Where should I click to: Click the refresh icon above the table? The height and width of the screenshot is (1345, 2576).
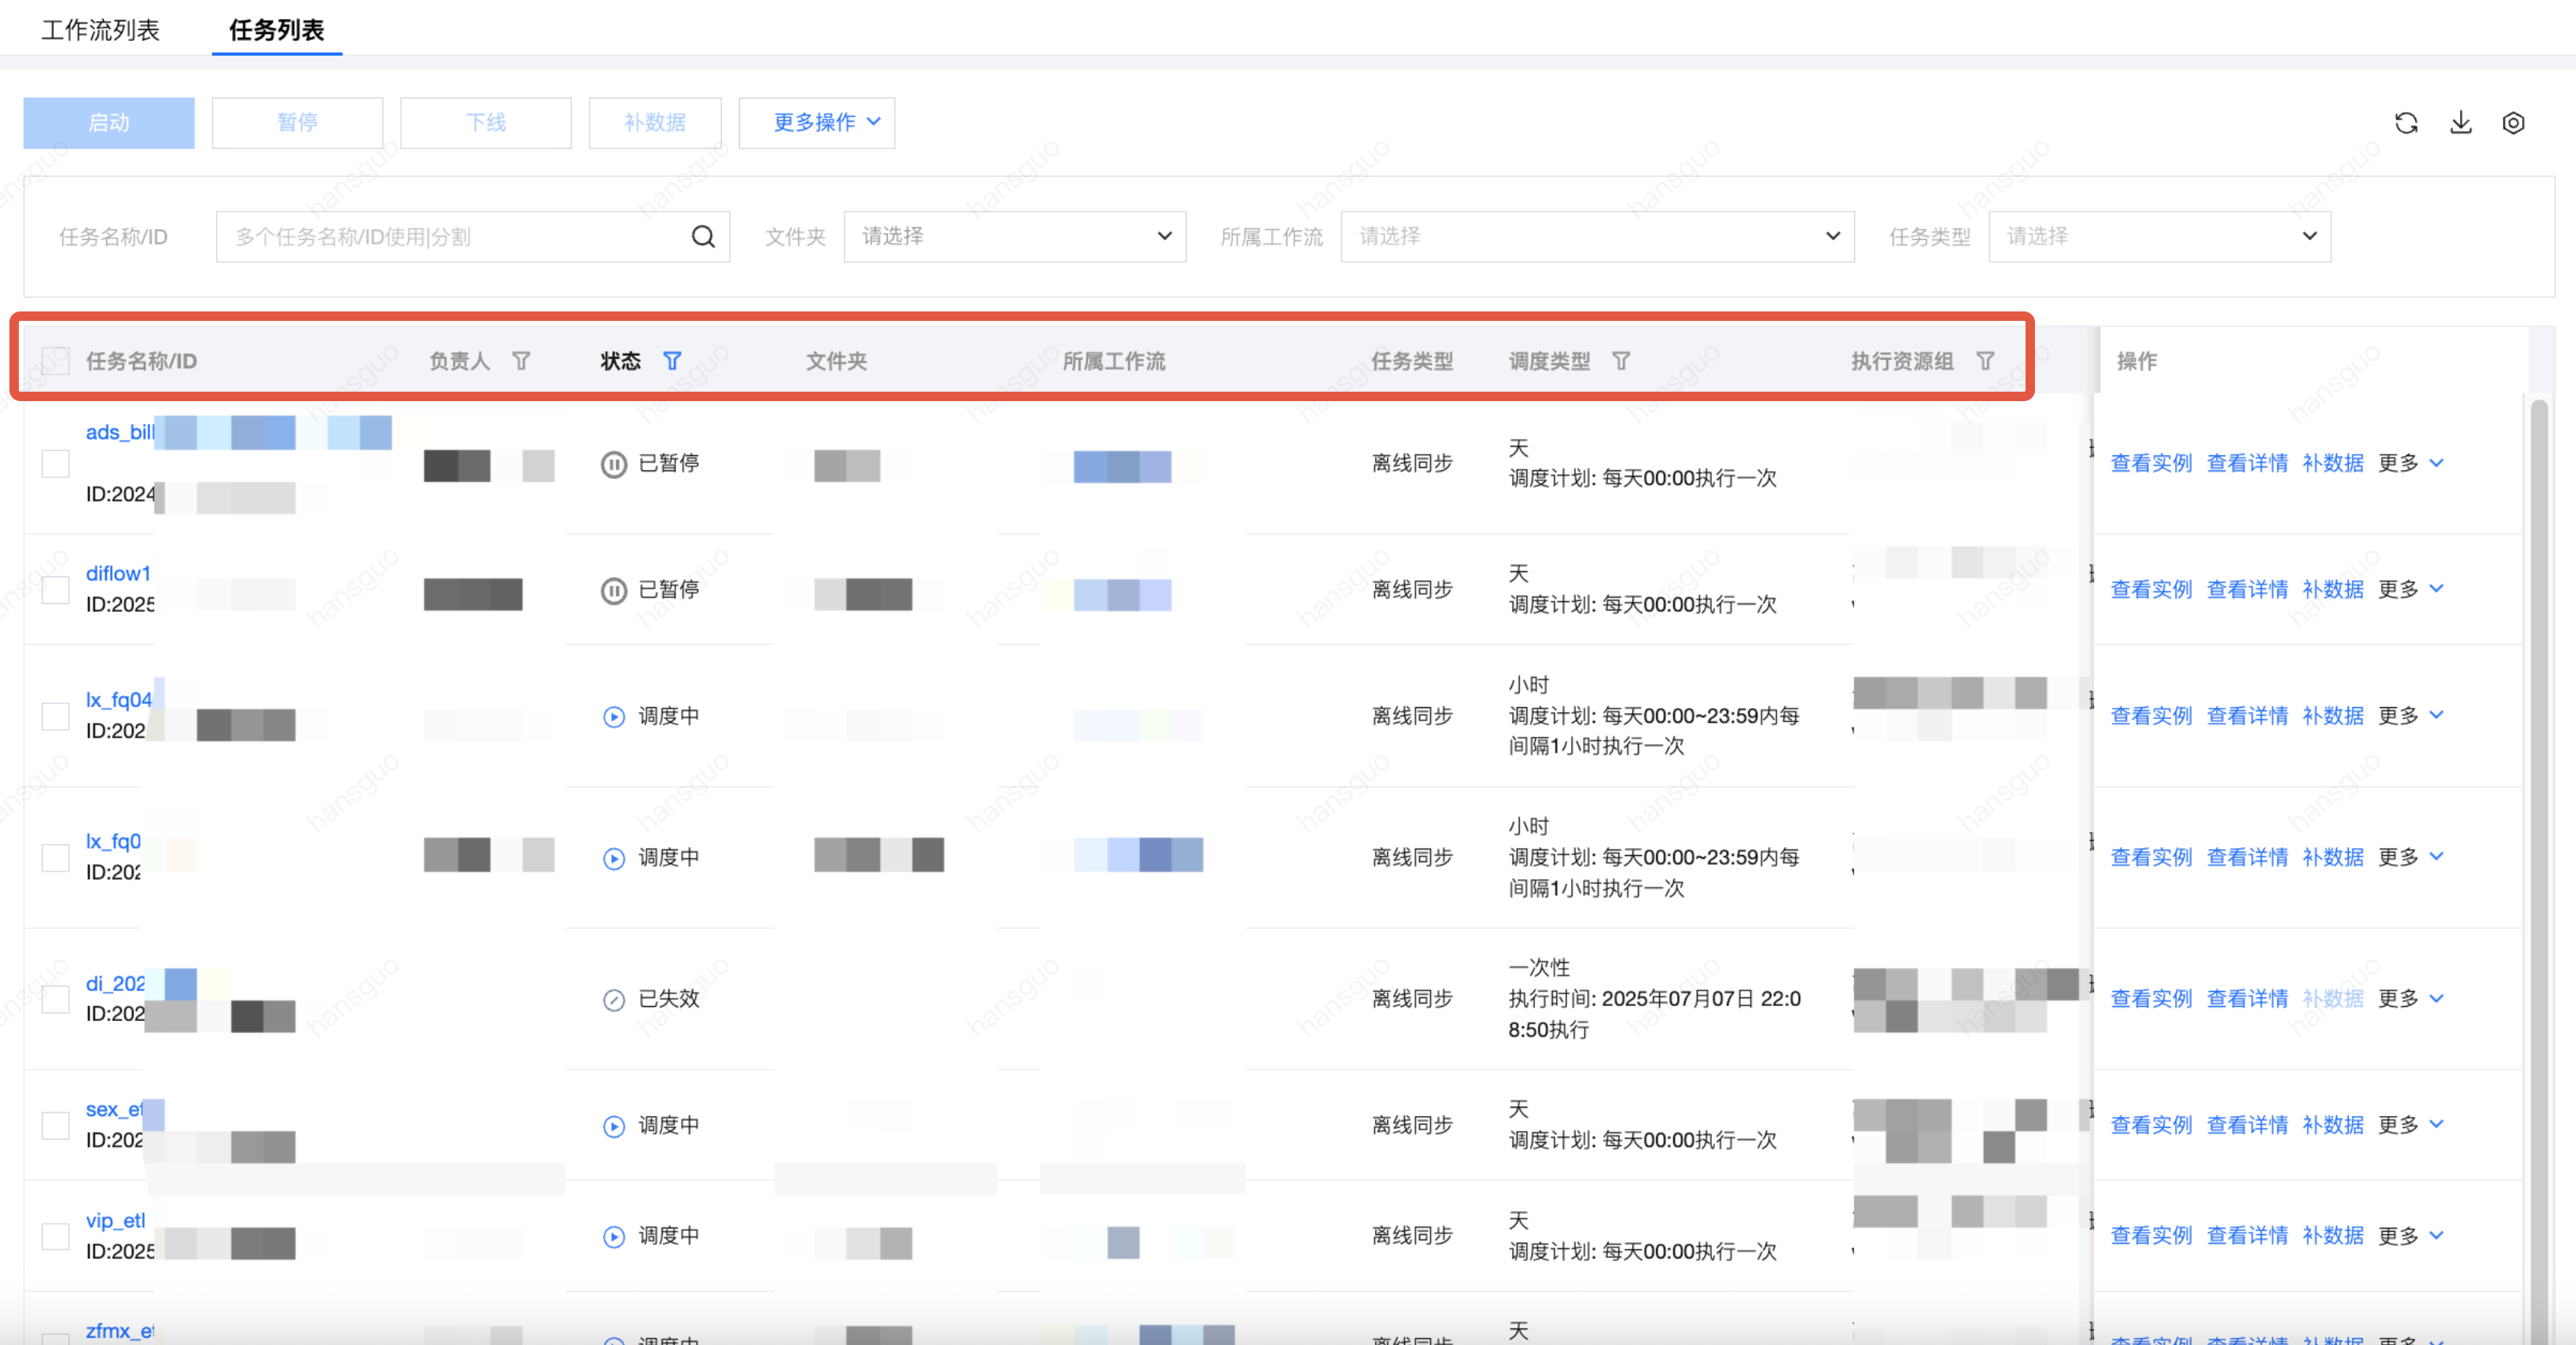2406,123
